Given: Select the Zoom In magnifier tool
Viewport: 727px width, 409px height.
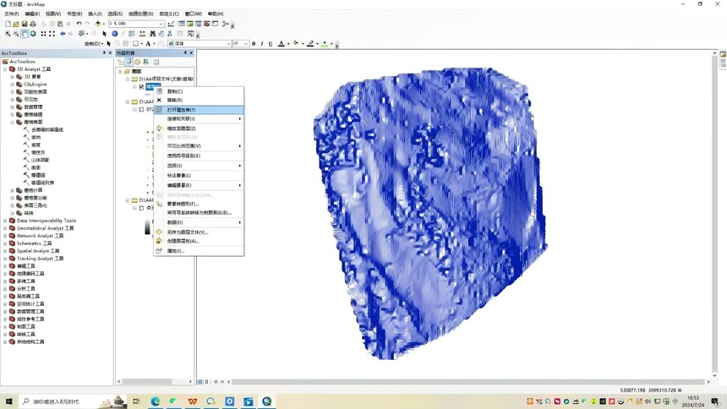Looking at the screenshot, I should point(8,34).
